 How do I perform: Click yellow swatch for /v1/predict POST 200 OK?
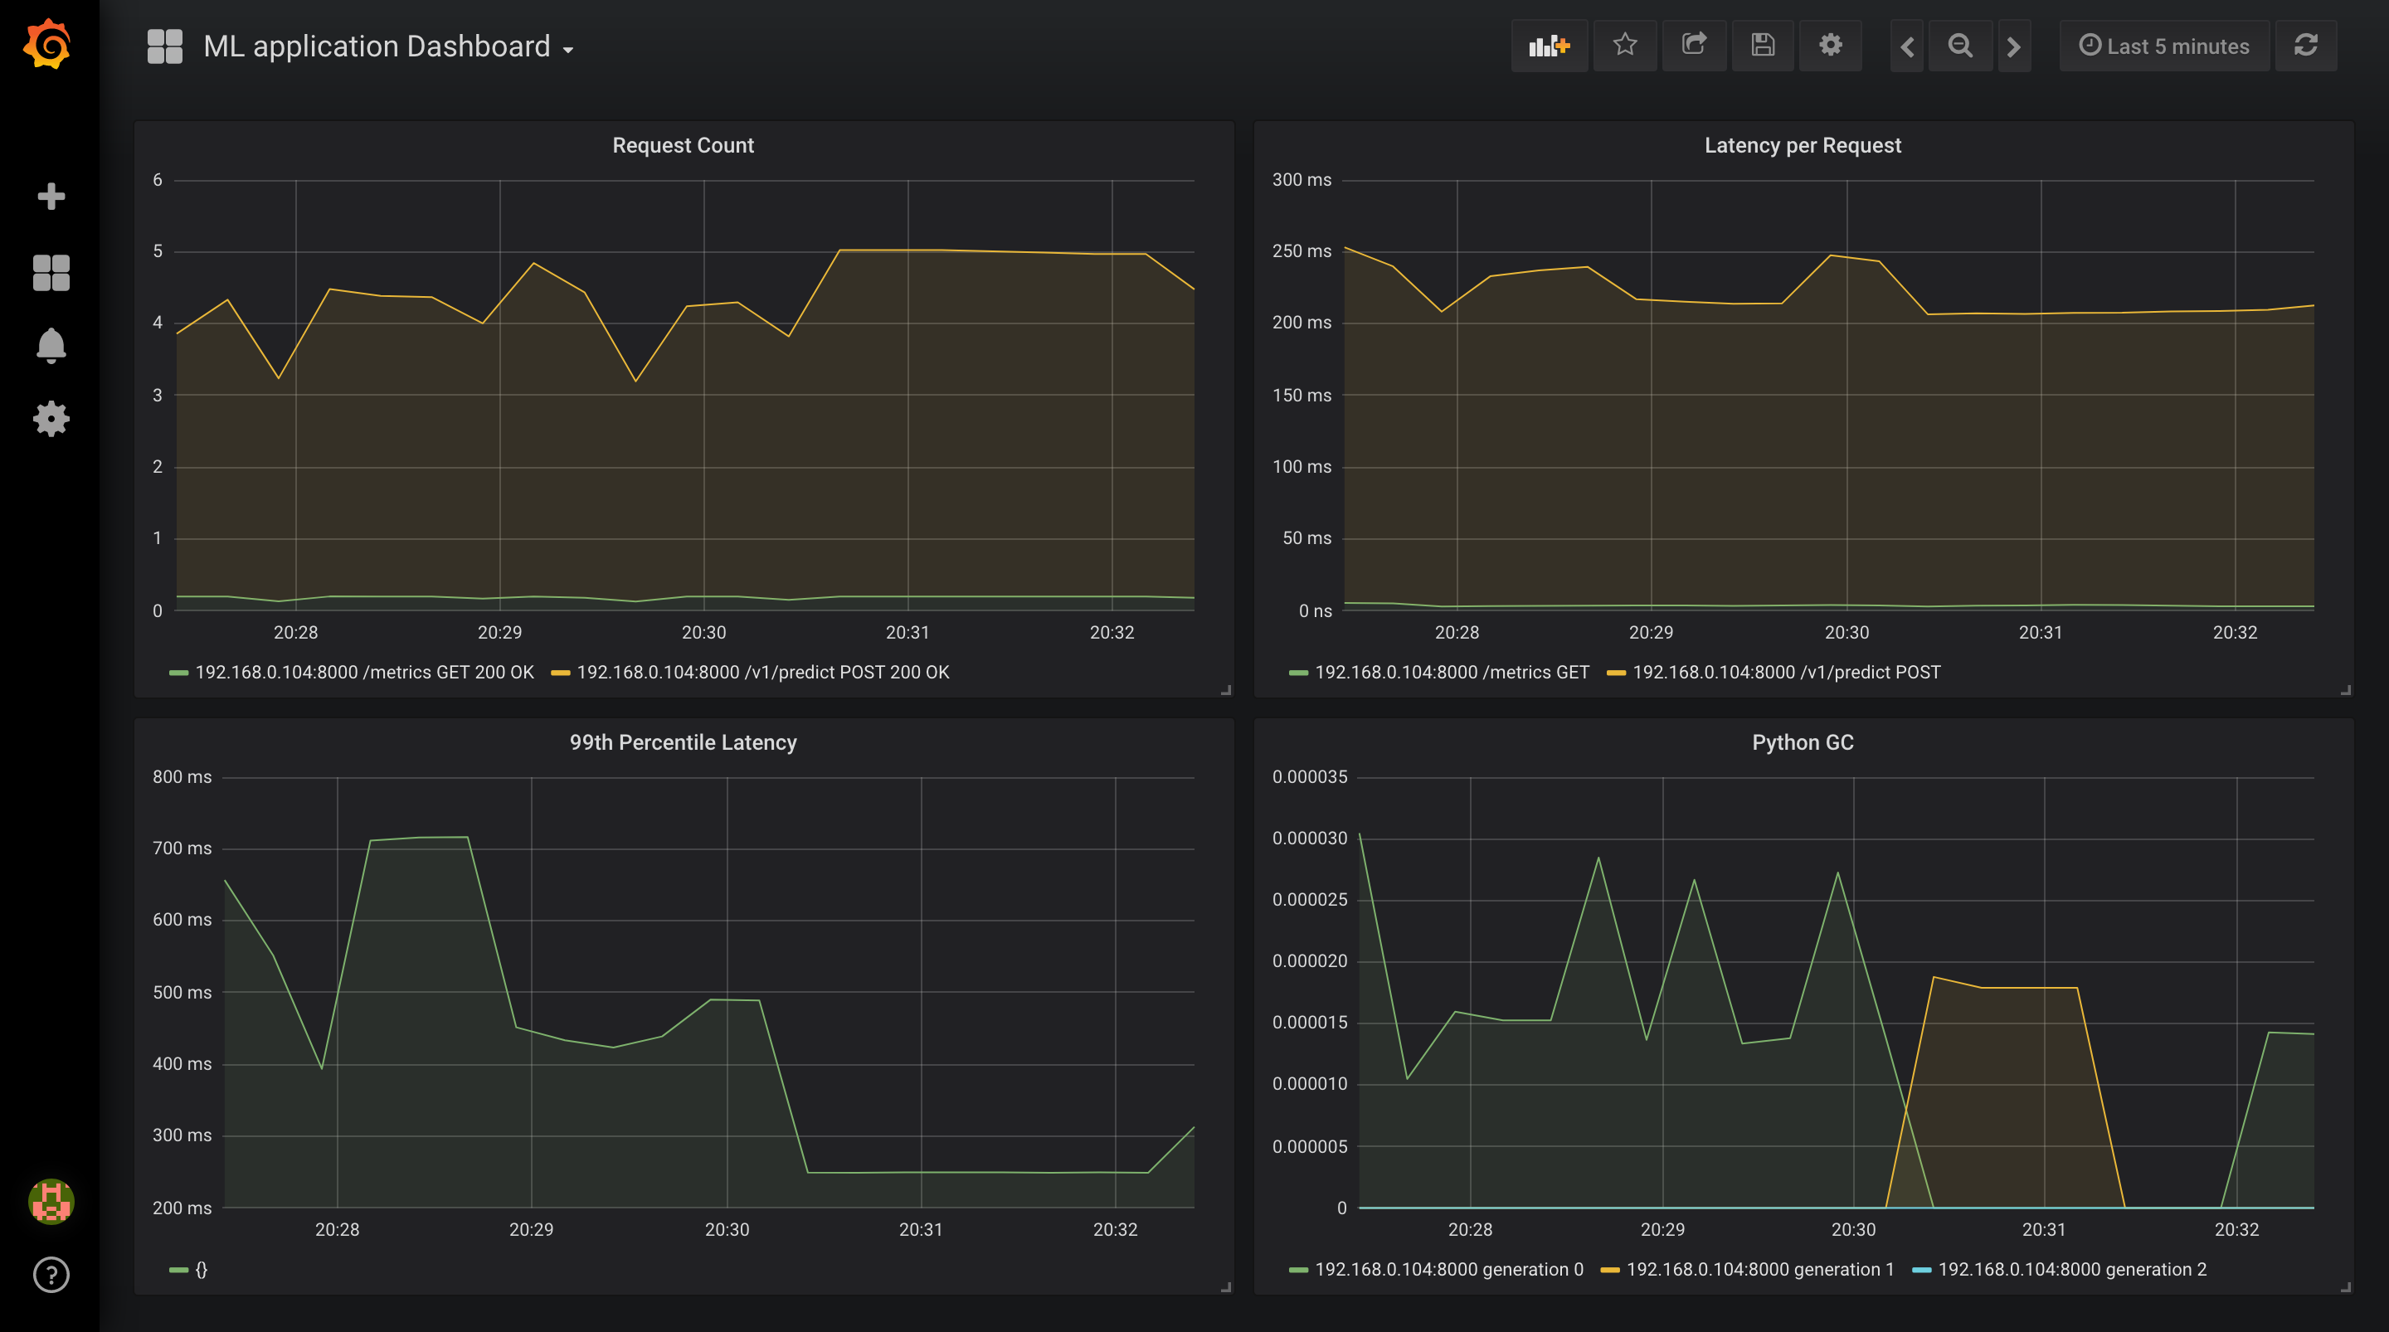tap(560, 673)
